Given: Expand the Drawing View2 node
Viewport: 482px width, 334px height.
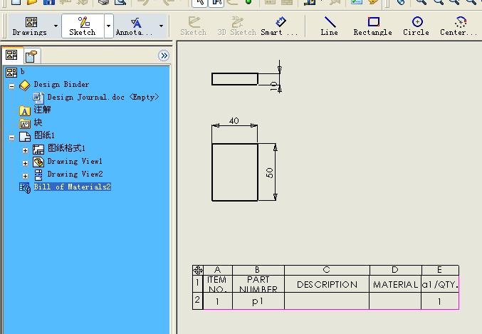Looking at the screenshot, I should [25, 176].
